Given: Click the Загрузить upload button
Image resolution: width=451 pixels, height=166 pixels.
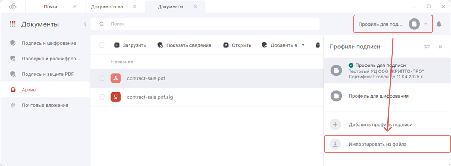Looking at the screenshot, I should (x=130, y=45).
